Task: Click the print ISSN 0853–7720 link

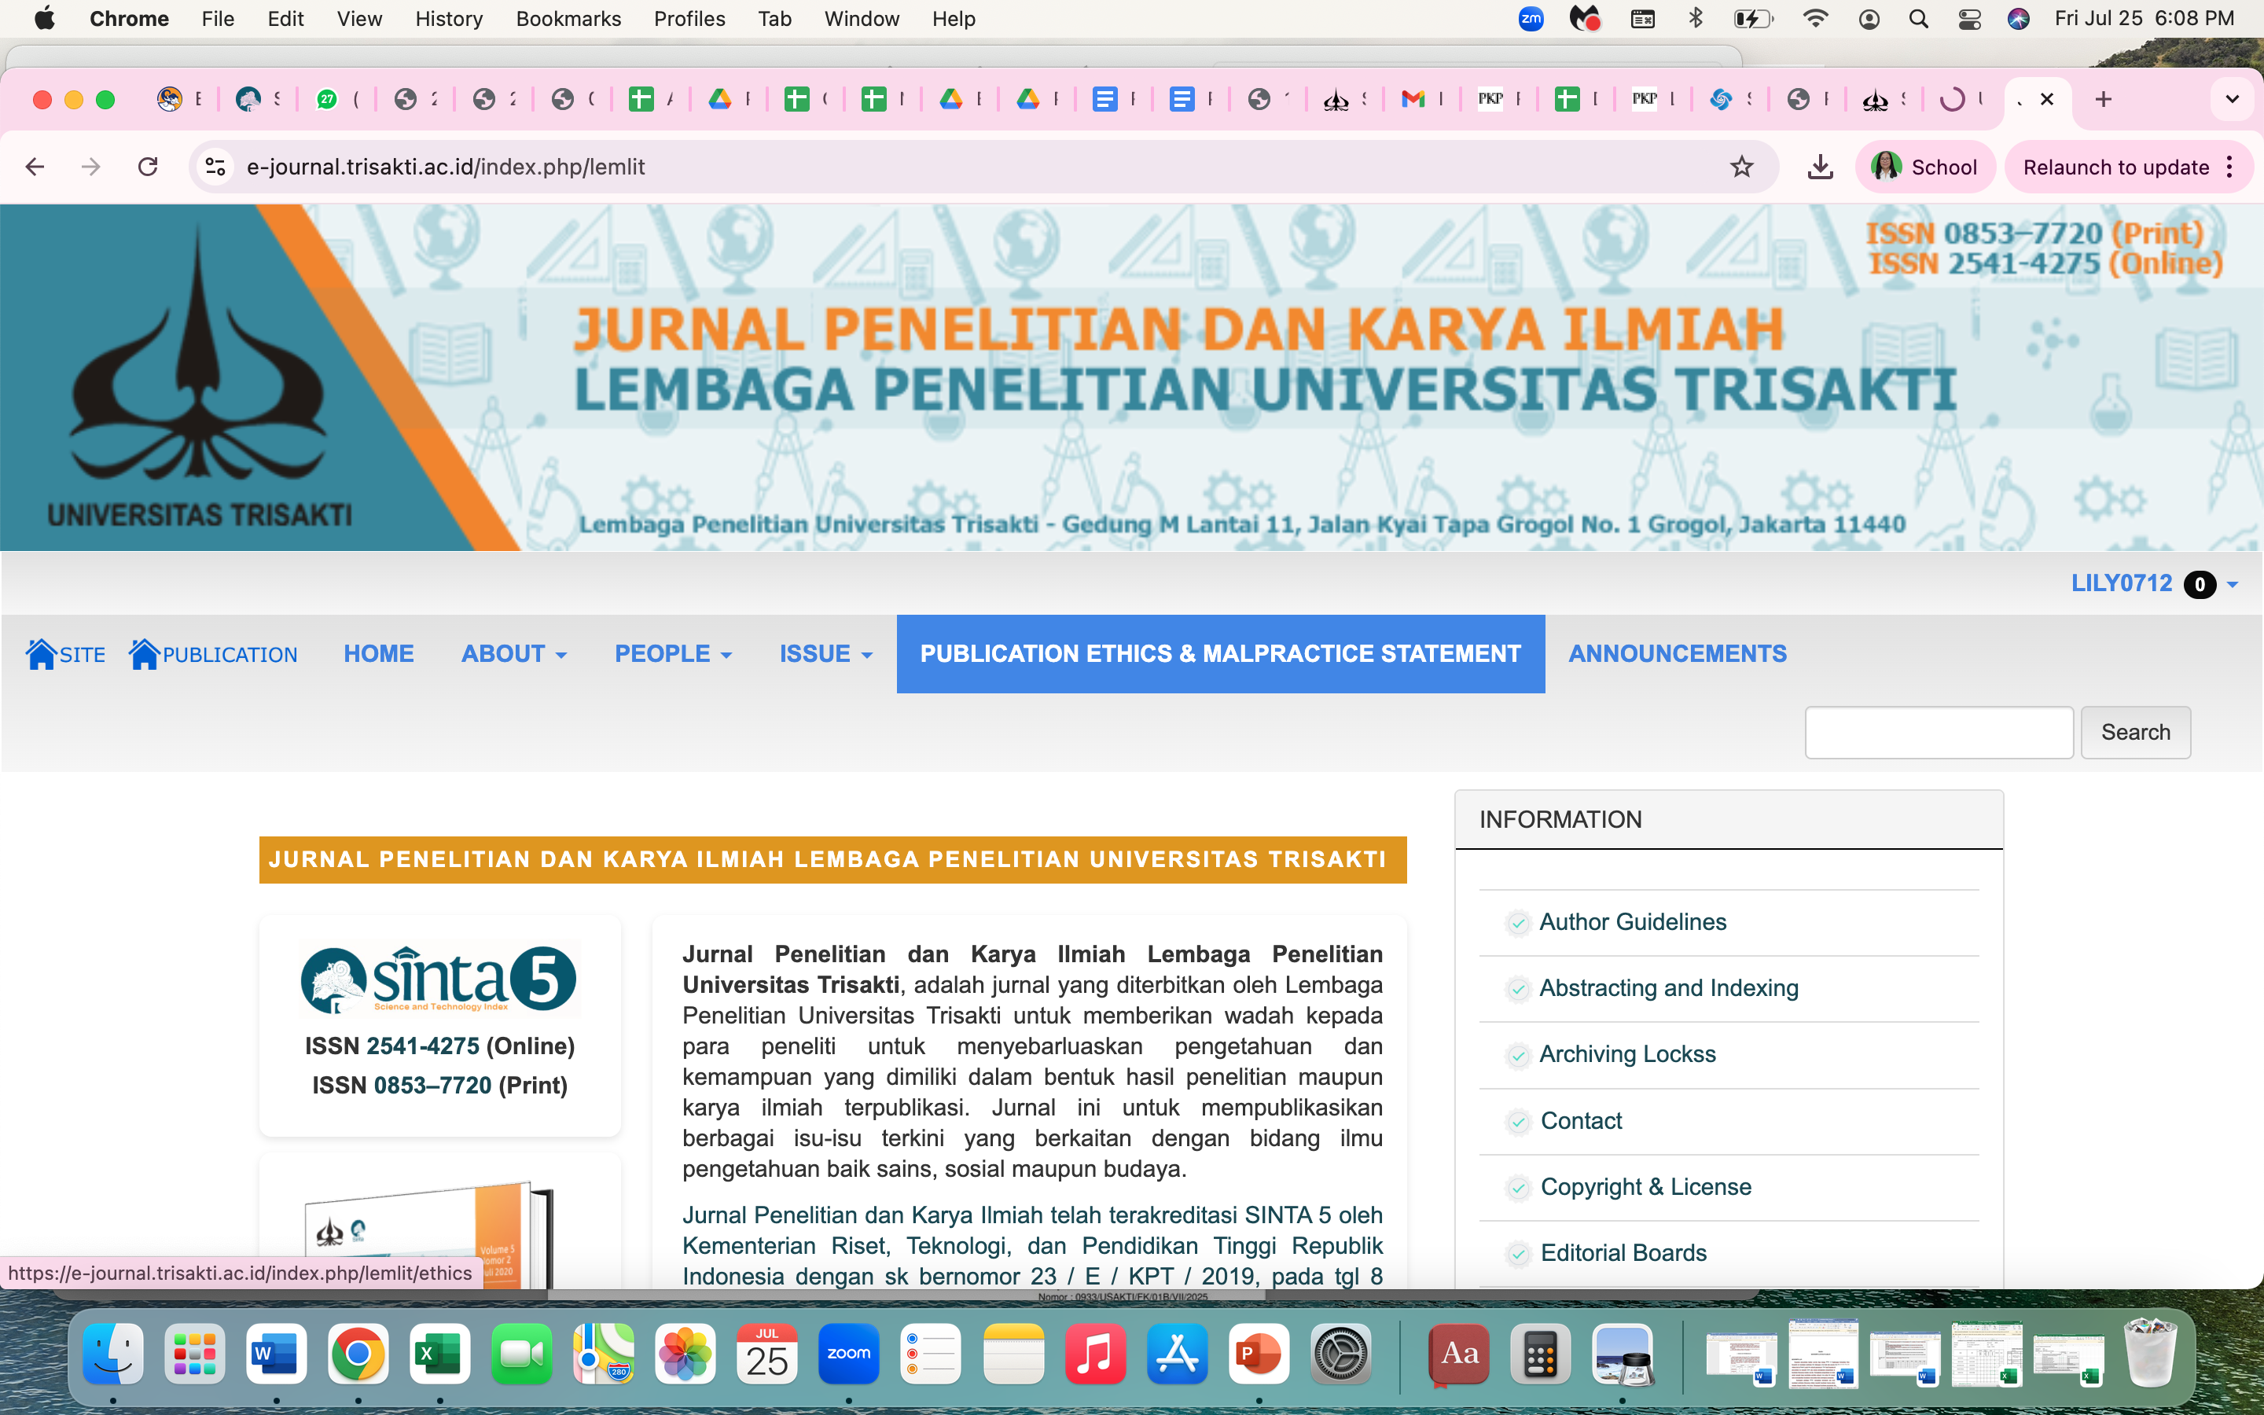Action: tap(432, 1086)
